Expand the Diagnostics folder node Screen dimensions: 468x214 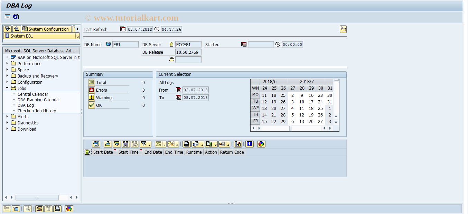coord(7,123)
